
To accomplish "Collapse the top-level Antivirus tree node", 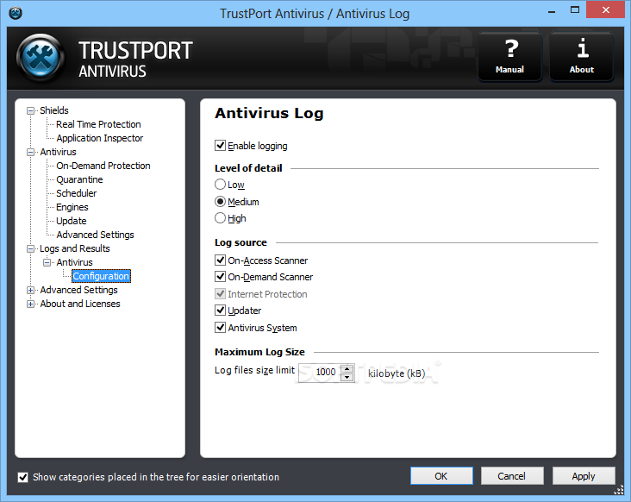I will pyautogui.click(x=30, y=152).
